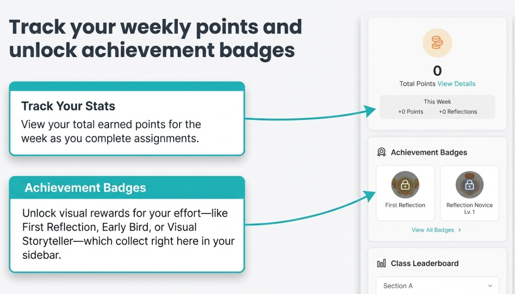
Task: Click the Section A dropdown arrow
Action: point(490,286)
